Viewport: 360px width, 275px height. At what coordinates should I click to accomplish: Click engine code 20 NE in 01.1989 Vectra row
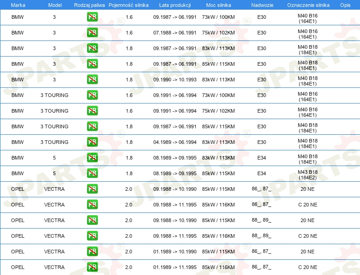coord(308,252)
